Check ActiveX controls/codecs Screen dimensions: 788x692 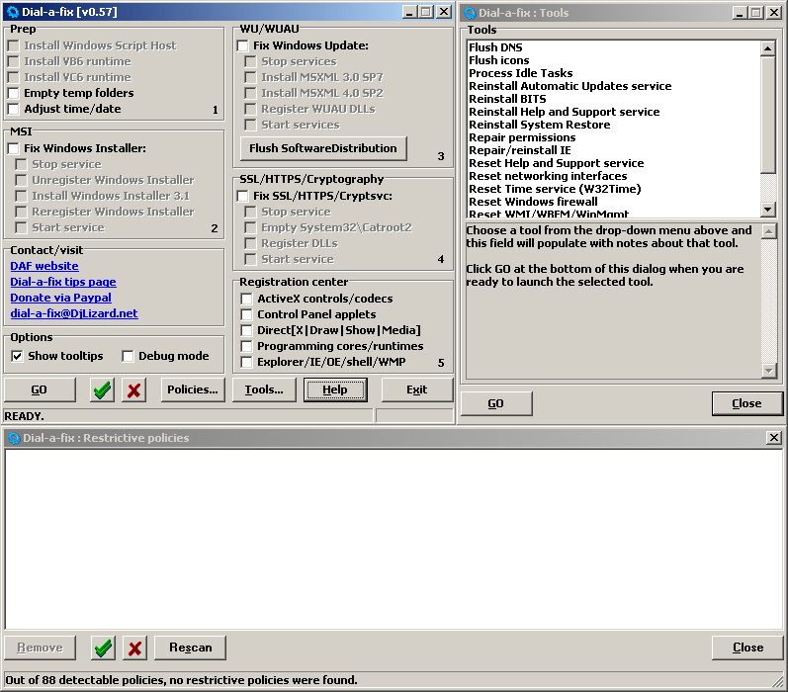[x=247, y=299]
